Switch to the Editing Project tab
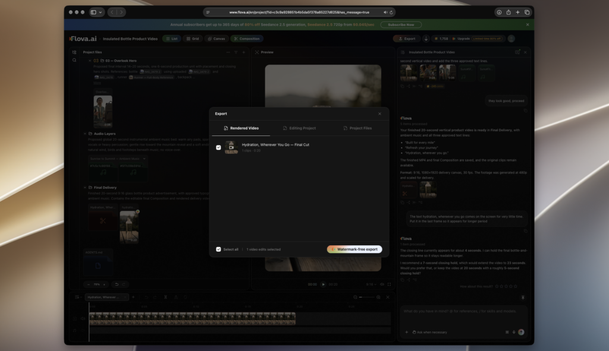The height and width of the screenshot is (351, 609). 299,128
